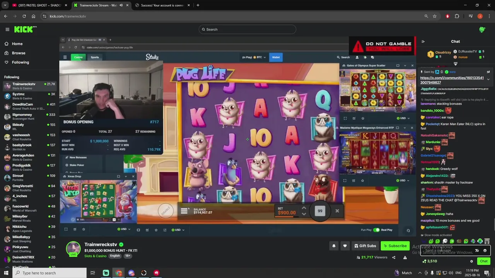The height and width of the screenshot is (278, 495).
Task: Open Chrome from the taskbar
Action: [x=119, y=273]
